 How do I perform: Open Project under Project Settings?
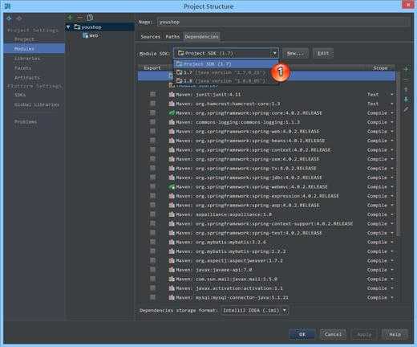(x=24, y=39)
